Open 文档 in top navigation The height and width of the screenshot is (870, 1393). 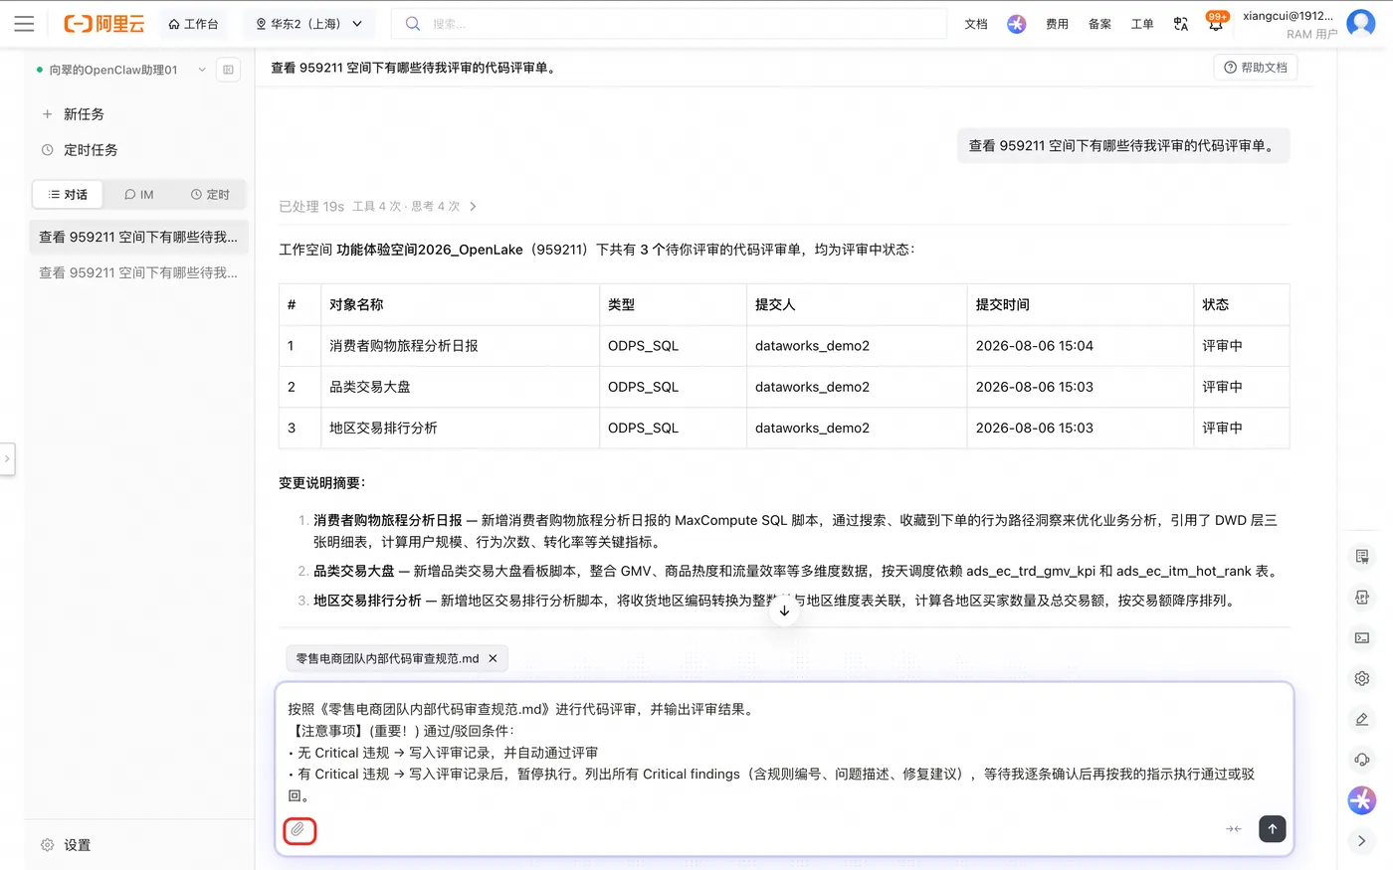point(976,24)
